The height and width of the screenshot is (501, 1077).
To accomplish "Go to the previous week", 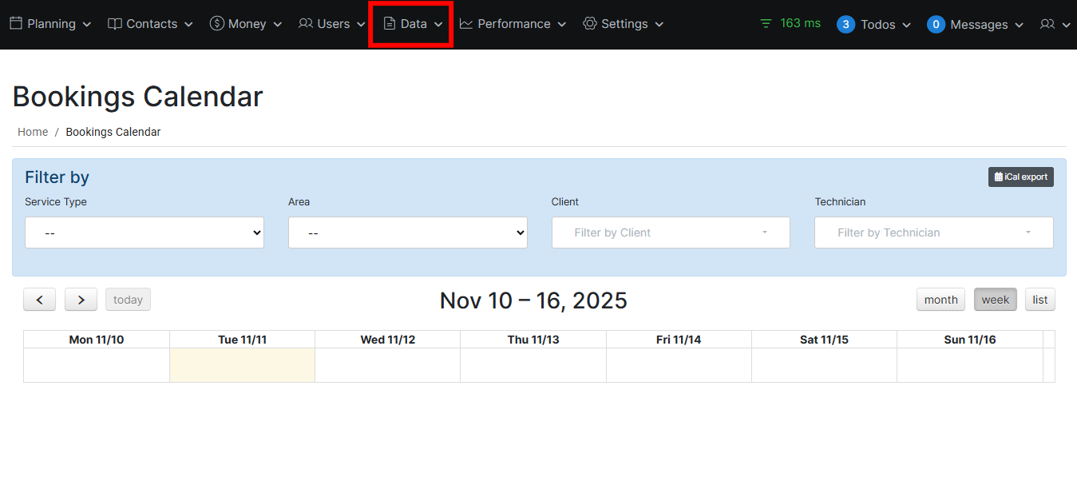I will pyautogui.click(x=40, y=300).
